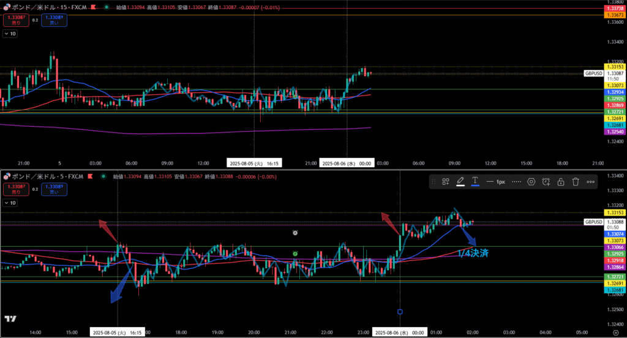Click the 0.2 spread value in top chart
The image size is (627, 338).
(35, 20)
